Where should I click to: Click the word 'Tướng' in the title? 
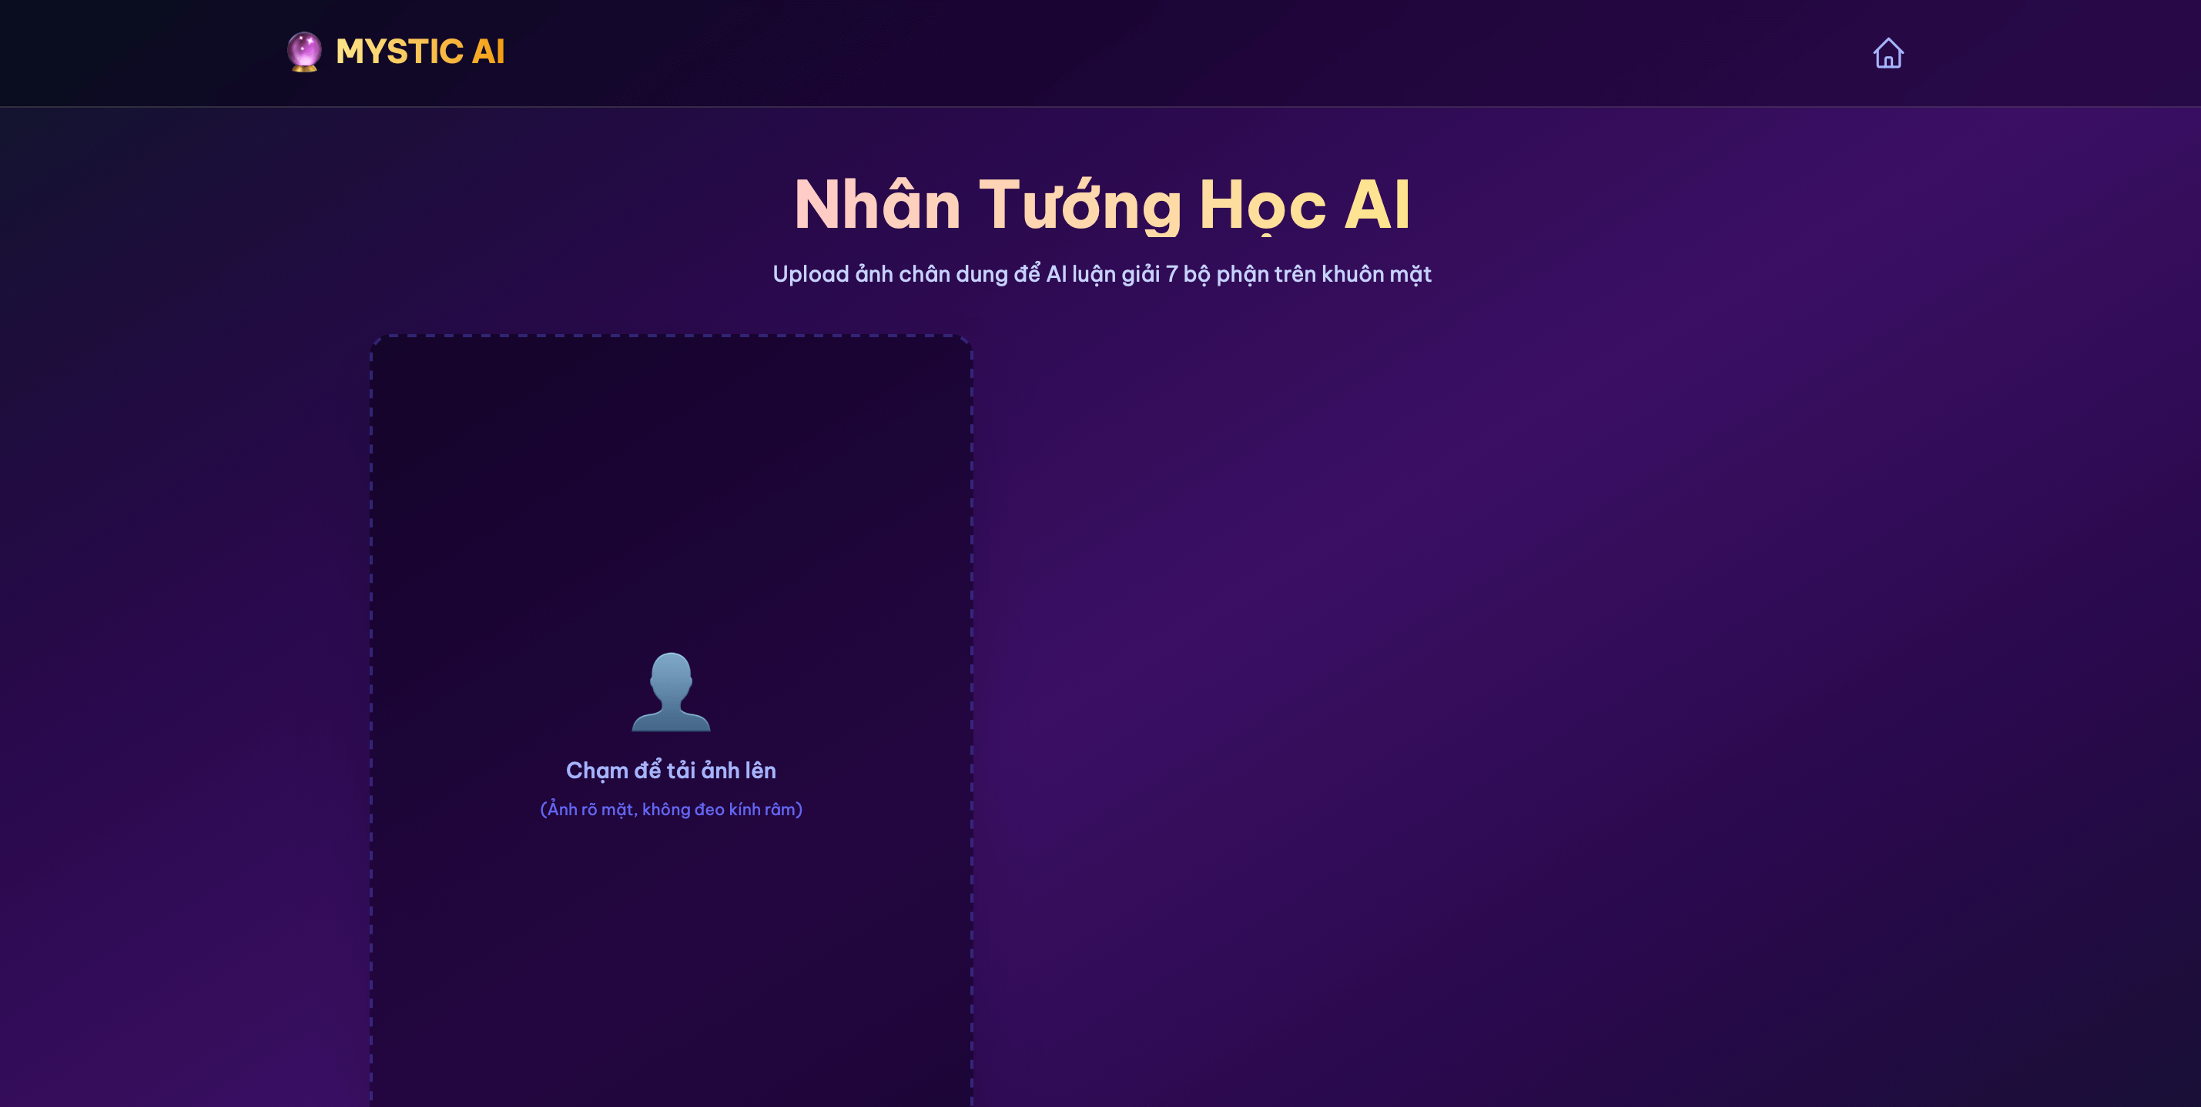[x=1080, y=205]
